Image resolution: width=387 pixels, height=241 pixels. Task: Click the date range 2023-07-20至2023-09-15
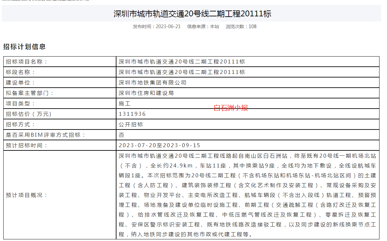point(159,146)
